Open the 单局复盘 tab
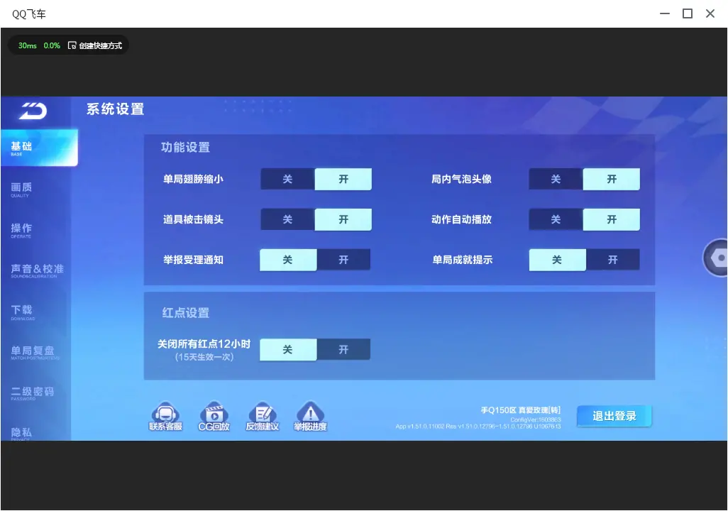 [x=35, y=353]
